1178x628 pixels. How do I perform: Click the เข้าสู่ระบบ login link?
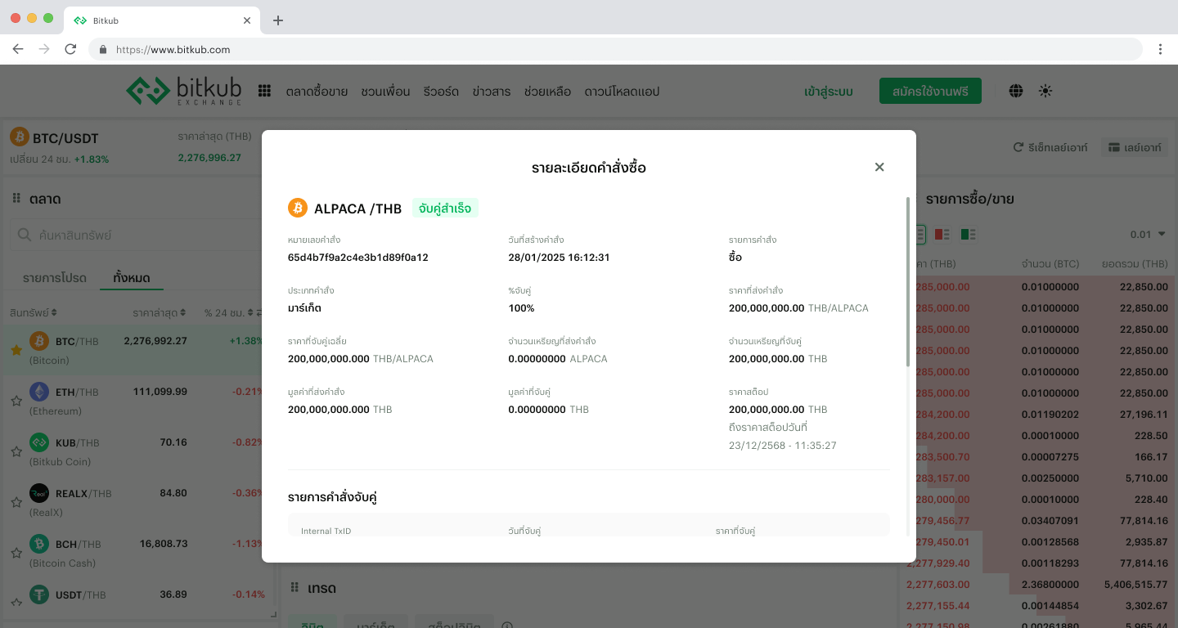click(829, 92)
